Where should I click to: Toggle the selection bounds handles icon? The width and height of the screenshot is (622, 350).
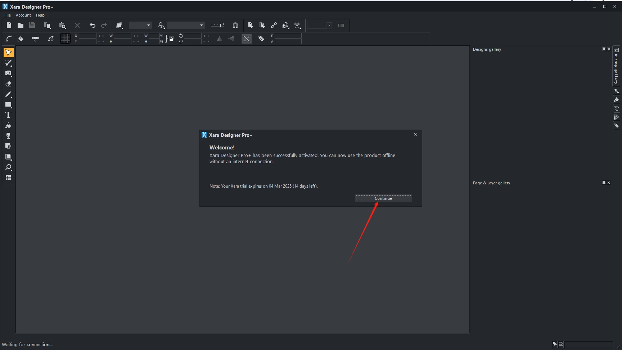pyautogui.click(x=65, y=39)
